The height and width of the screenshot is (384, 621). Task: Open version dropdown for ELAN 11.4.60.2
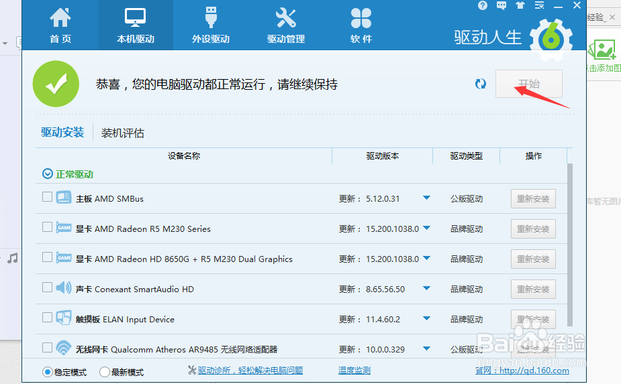[426, 318]
